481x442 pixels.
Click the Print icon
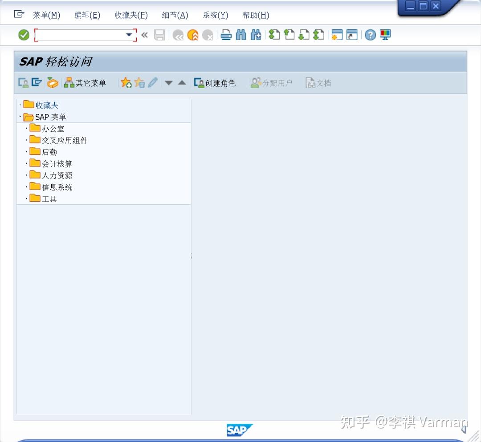coord(227,35)
